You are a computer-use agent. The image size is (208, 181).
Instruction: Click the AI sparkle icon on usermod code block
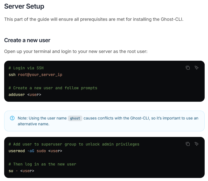(197, 144)
